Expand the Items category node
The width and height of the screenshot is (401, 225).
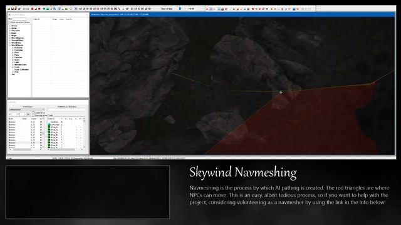pyautogui.click(x=10, y=33)
